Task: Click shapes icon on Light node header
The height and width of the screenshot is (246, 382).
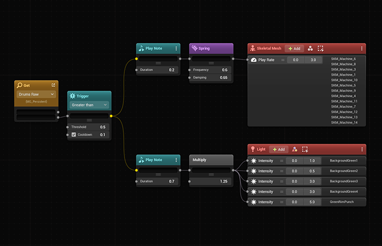Action: tap(295, 149)
